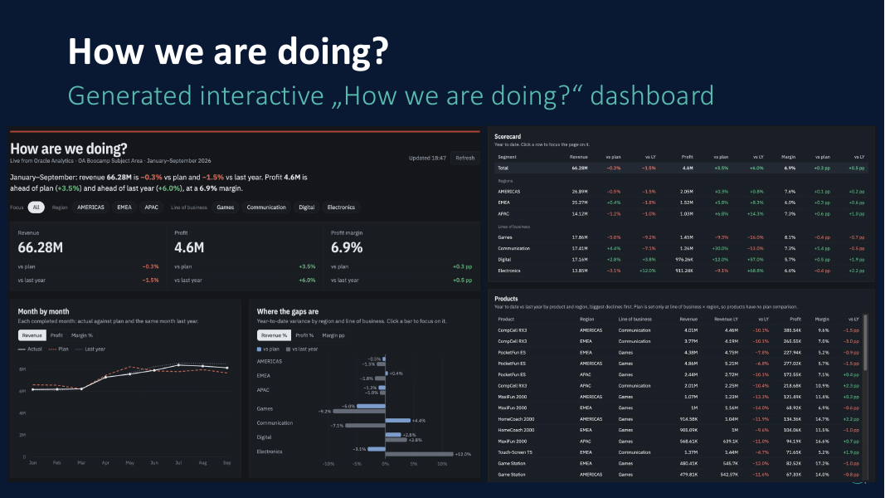Image resolution: width=885 pixels, height=498 pixels.
Task: Click the How are we doing? dashboard title
Action: [x=69, y=149]
